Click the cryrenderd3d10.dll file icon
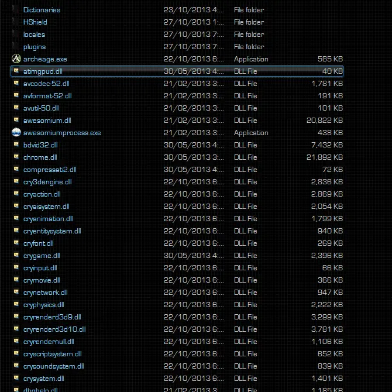The width and height of the screenshot is (392, 392). tap(16, 328)
